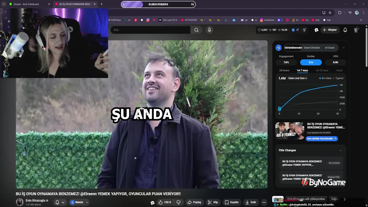
Task: Select the 1st 7 days range
Action: coord(302,70)
